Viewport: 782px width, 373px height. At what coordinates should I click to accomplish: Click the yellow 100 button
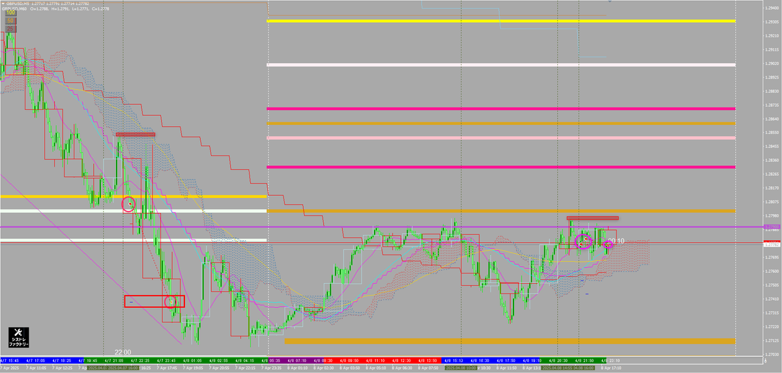click(10, 13)
